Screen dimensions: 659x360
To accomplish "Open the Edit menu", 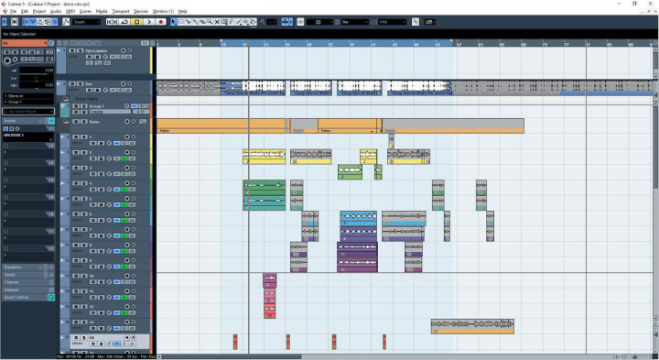I will click(25, 11).
